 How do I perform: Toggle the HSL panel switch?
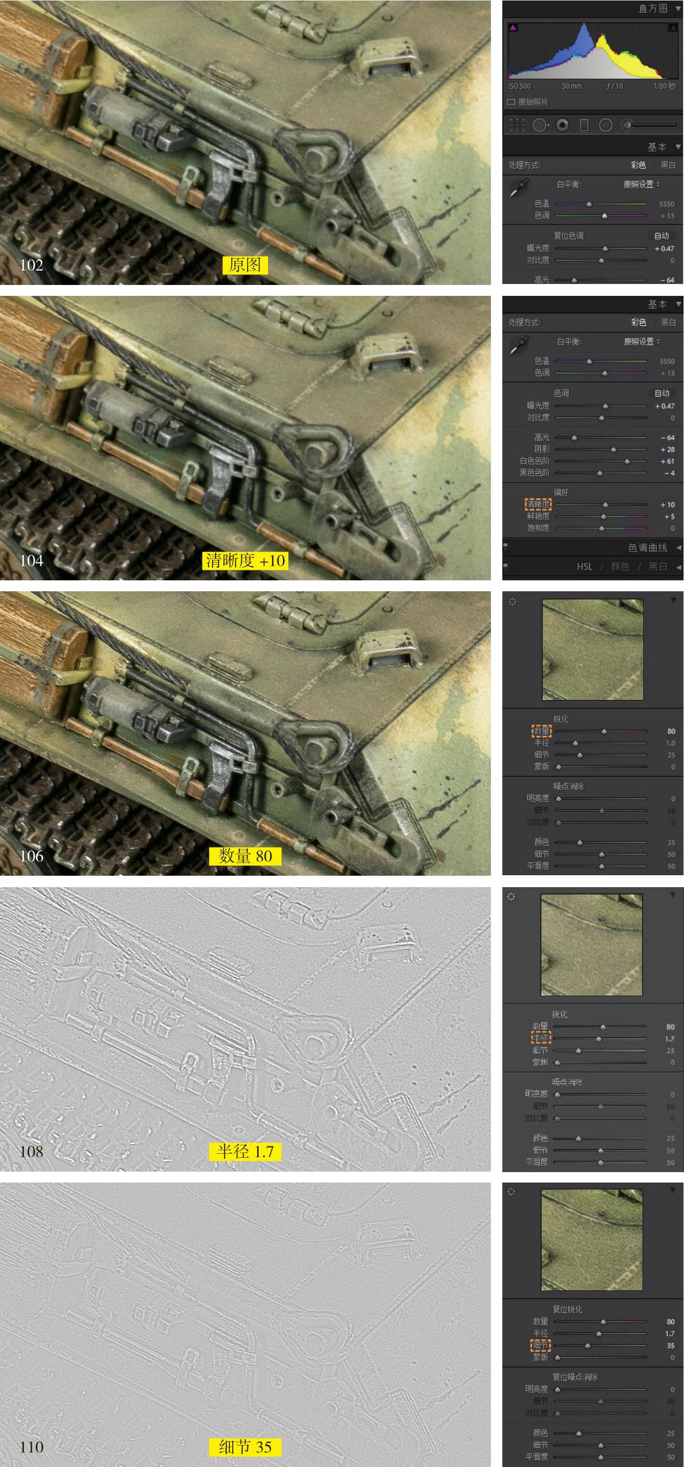pyautogui.click(x=505, y=566)
